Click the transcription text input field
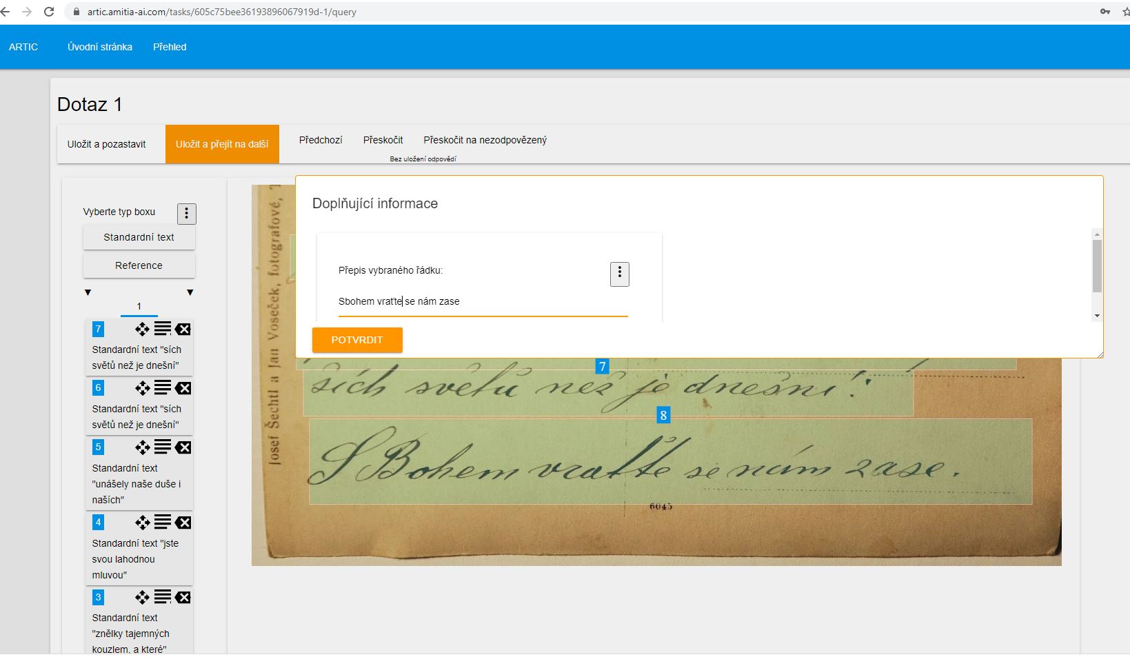The height and width of the screenshot is (657, 1130). 483,301
